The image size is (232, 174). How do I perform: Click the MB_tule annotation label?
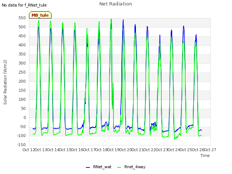pos(40,15)
